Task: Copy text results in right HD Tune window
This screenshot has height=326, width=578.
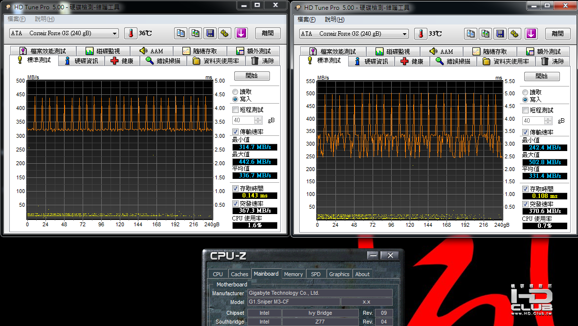Action: pos(471,34)
